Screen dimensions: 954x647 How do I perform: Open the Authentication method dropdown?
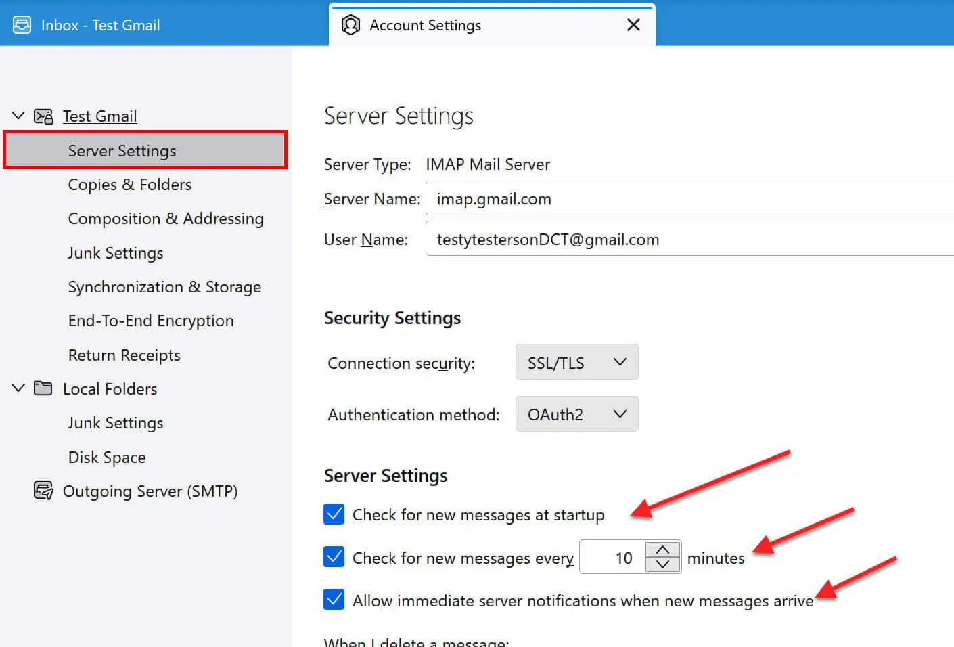pos(576,414)
